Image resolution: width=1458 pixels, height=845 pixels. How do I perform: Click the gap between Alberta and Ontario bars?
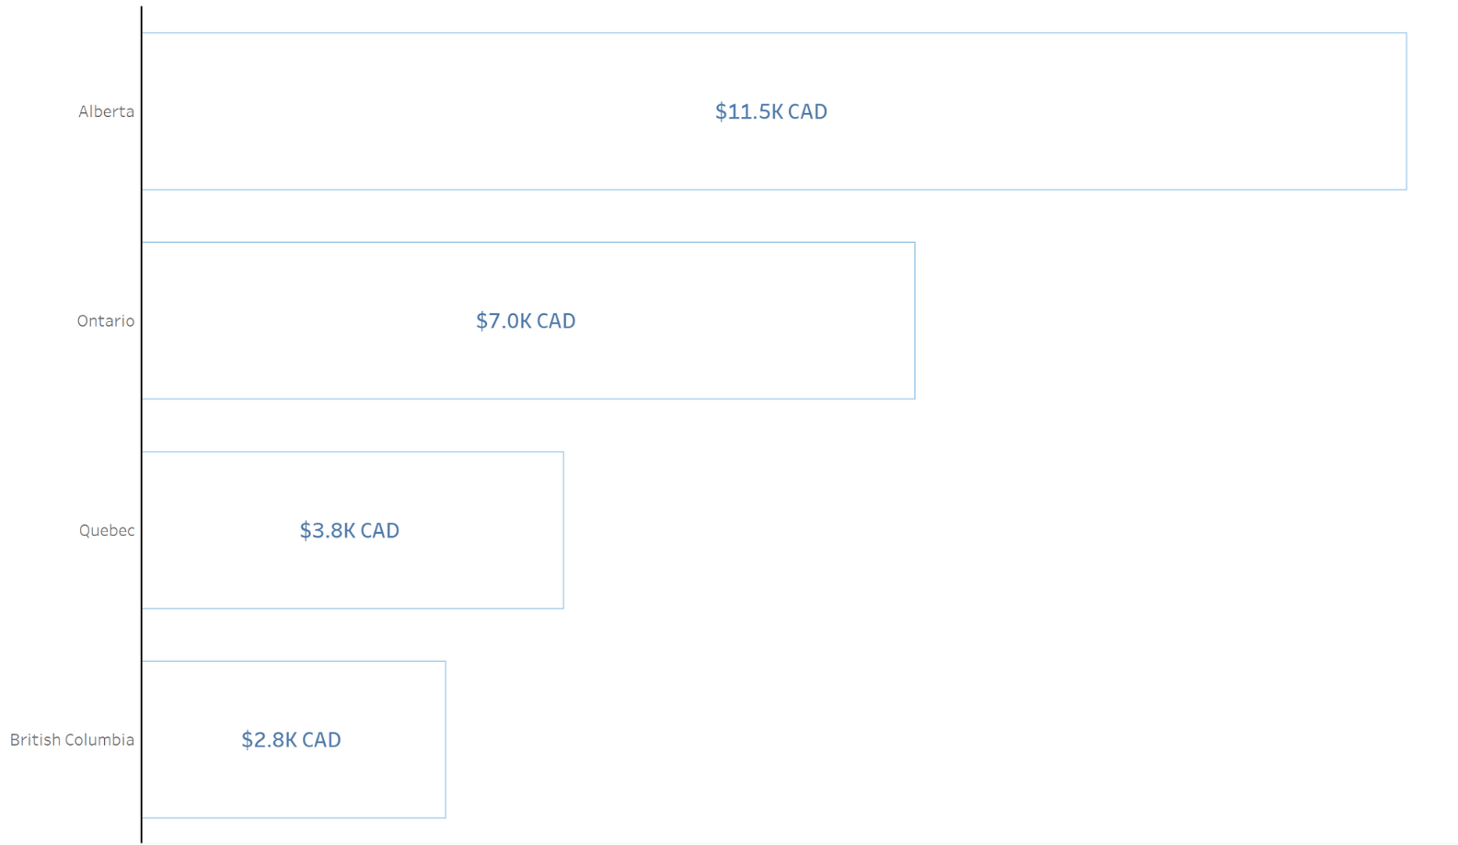[x=644, y=216]
